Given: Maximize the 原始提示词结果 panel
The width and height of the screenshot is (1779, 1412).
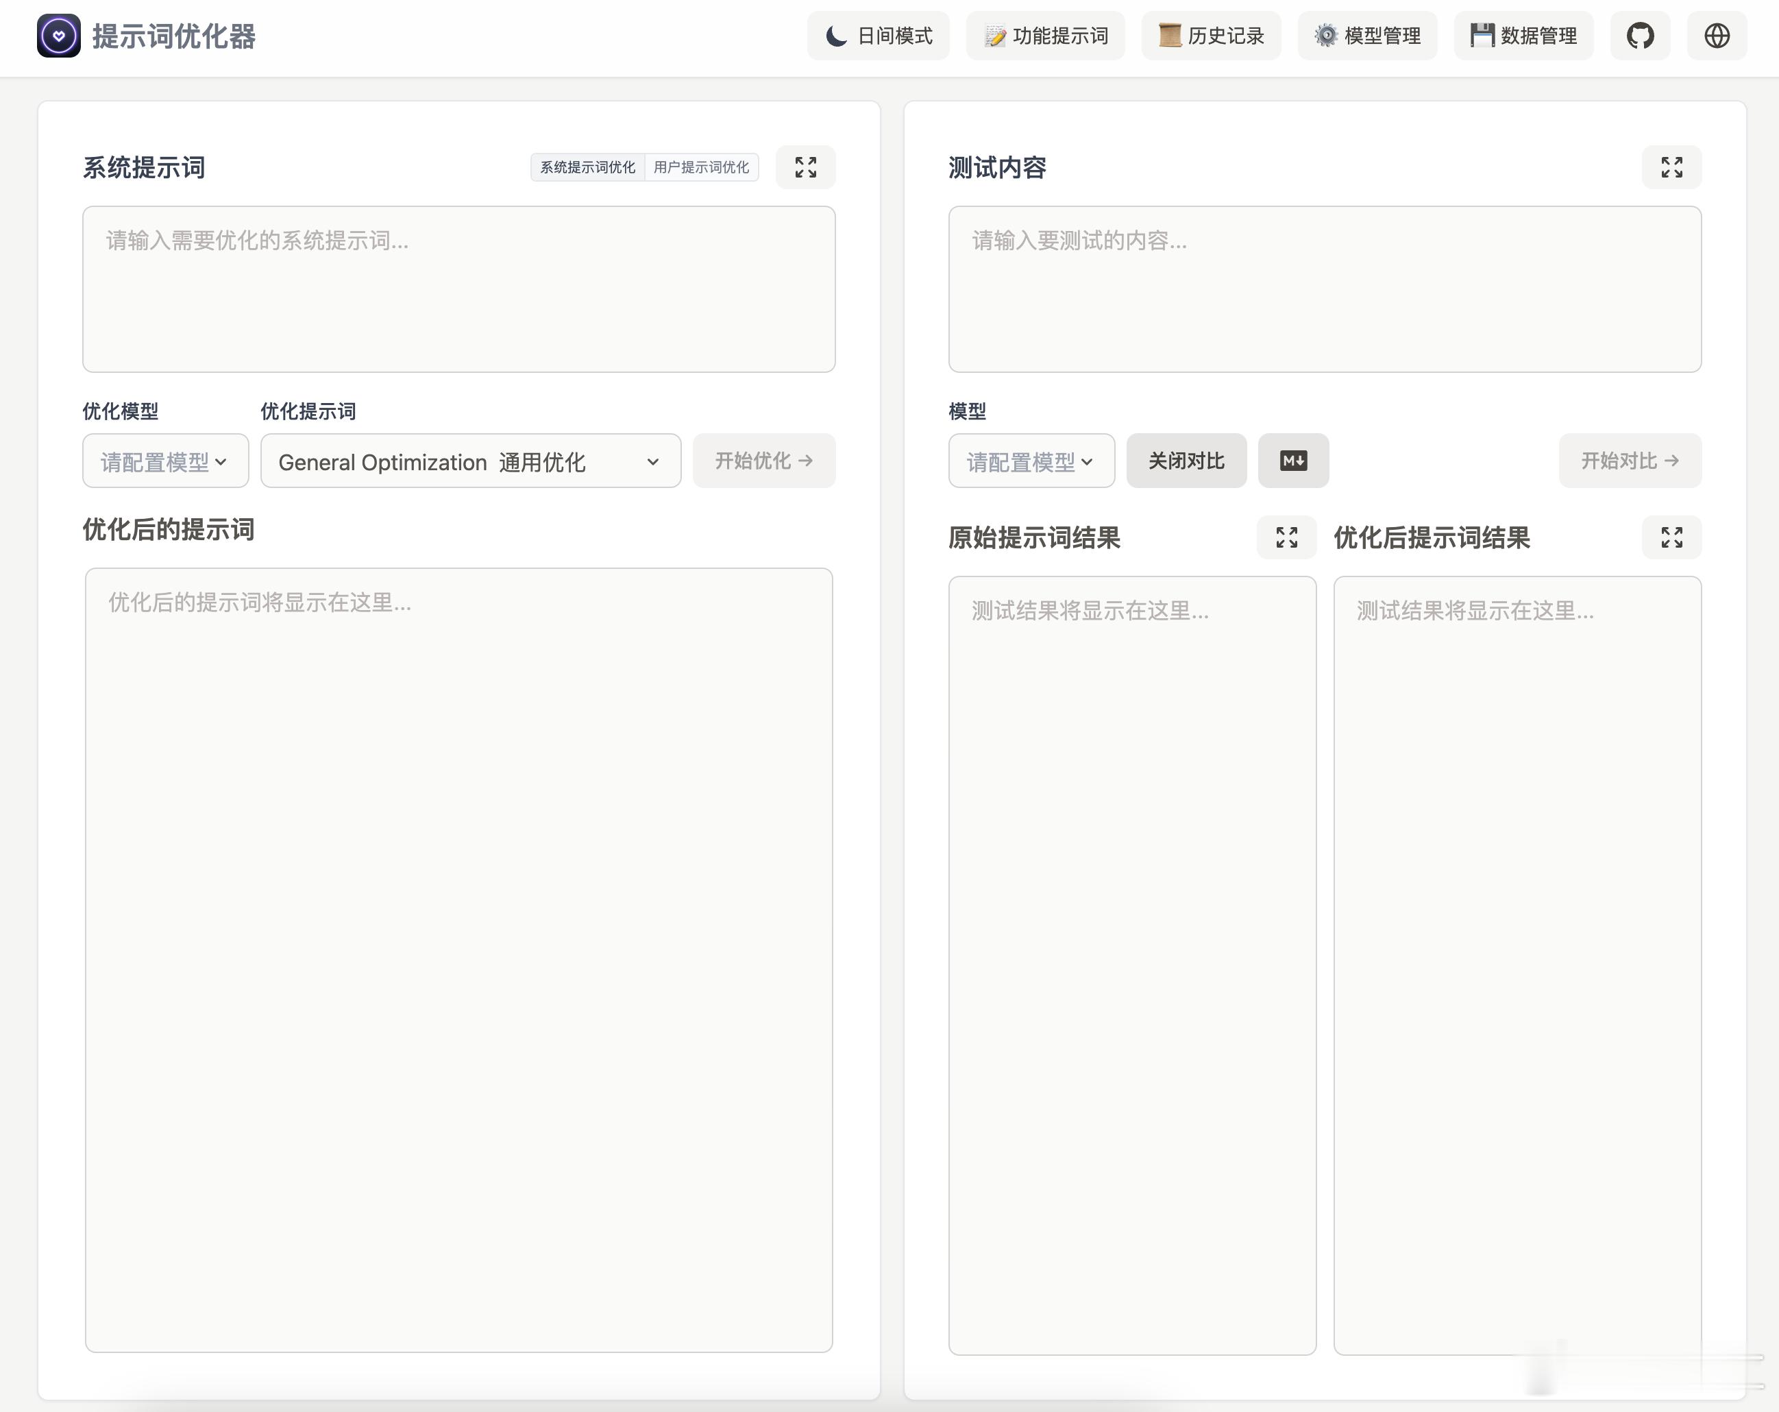Looking at the screenshot, I should pos(1286,537).
